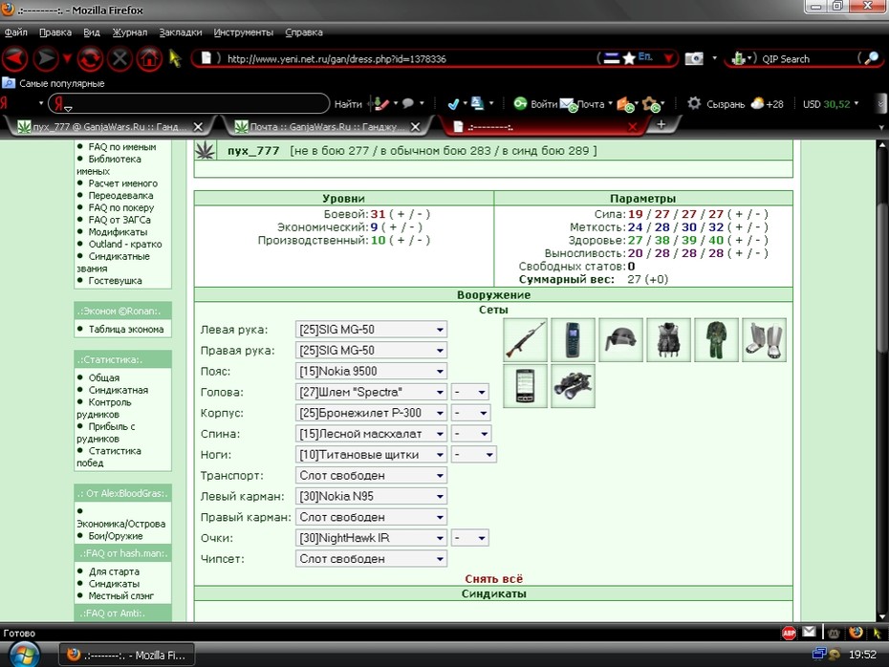Screen dimensions: 889x667
Task: Close the пух_777 GanjaWars tab
Action: point(198,127)
